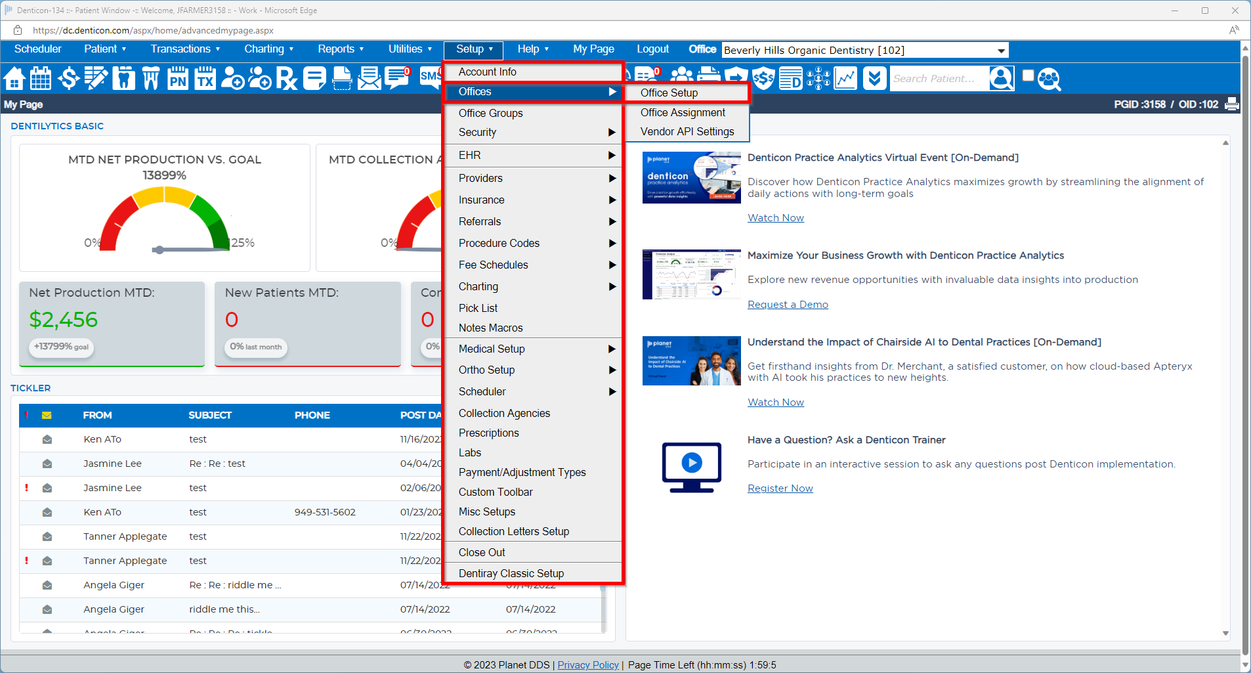Viewport: 1251px width, 673px height.
Task: Expand the EHR submenu
Action: [x=533, y=156]
